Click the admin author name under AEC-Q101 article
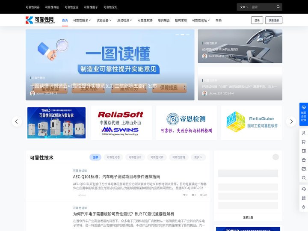Screen dimensions: 308x231 (82, 195)
